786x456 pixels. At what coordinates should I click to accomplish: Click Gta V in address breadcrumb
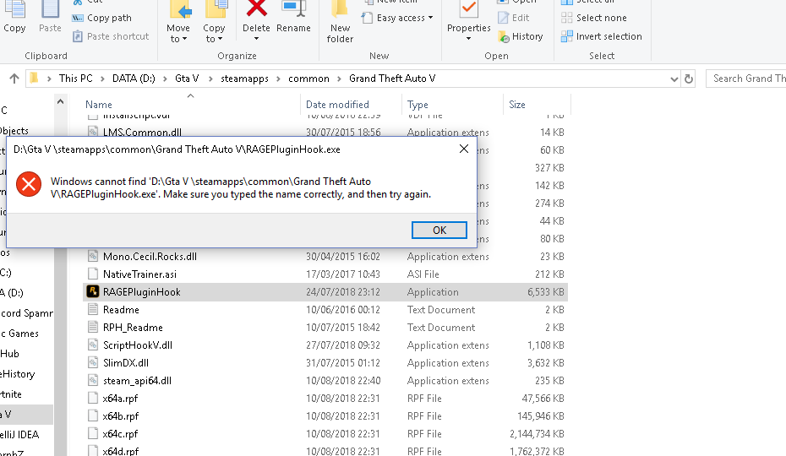click(187, 79)
